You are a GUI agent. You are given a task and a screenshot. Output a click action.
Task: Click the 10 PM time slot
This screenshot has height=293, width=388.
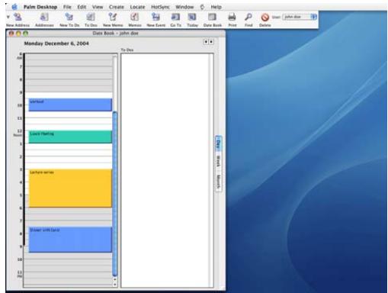click(69, 262)
